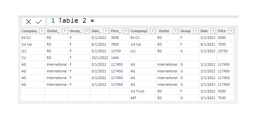Select the AEF cell in Company2
The image size is (254, 117).
143,98
